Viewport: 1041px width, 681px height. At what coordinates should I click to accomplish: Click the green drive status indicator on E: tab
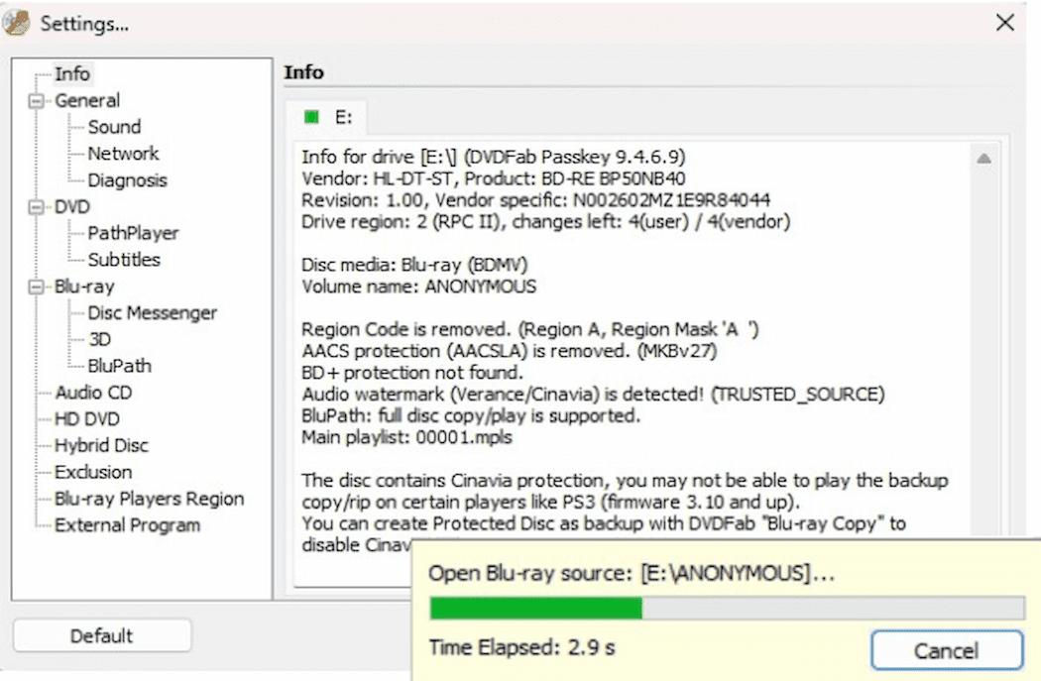pyautogui.click(x=311, y=116)
